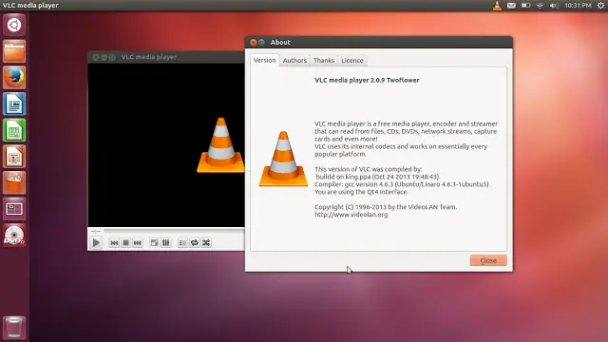The image size is (608, 342).
Task: Open extended settings in VLC controls
Action: pos(166,243)
